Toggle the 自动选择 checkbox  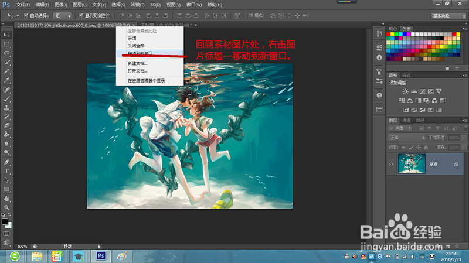pos(26,15)
